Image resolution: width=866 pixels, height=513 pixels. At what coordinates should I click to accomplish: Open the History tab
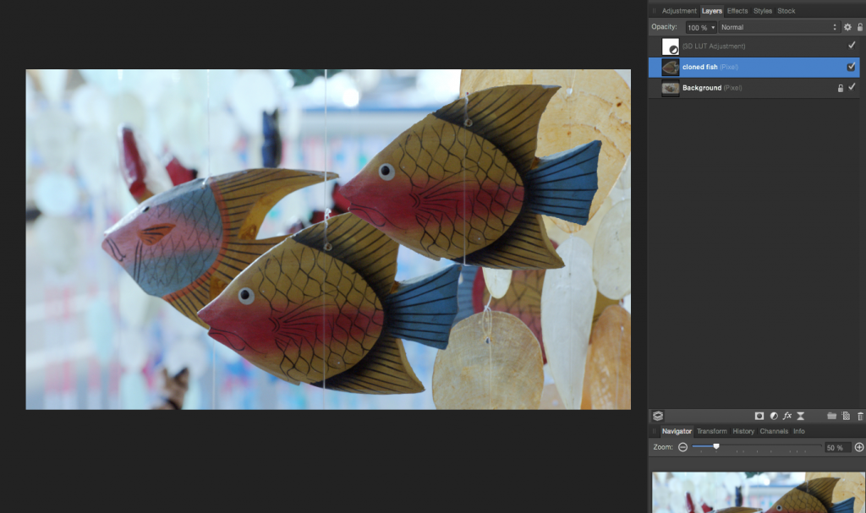pyautogui.click(x=743, y=431)
